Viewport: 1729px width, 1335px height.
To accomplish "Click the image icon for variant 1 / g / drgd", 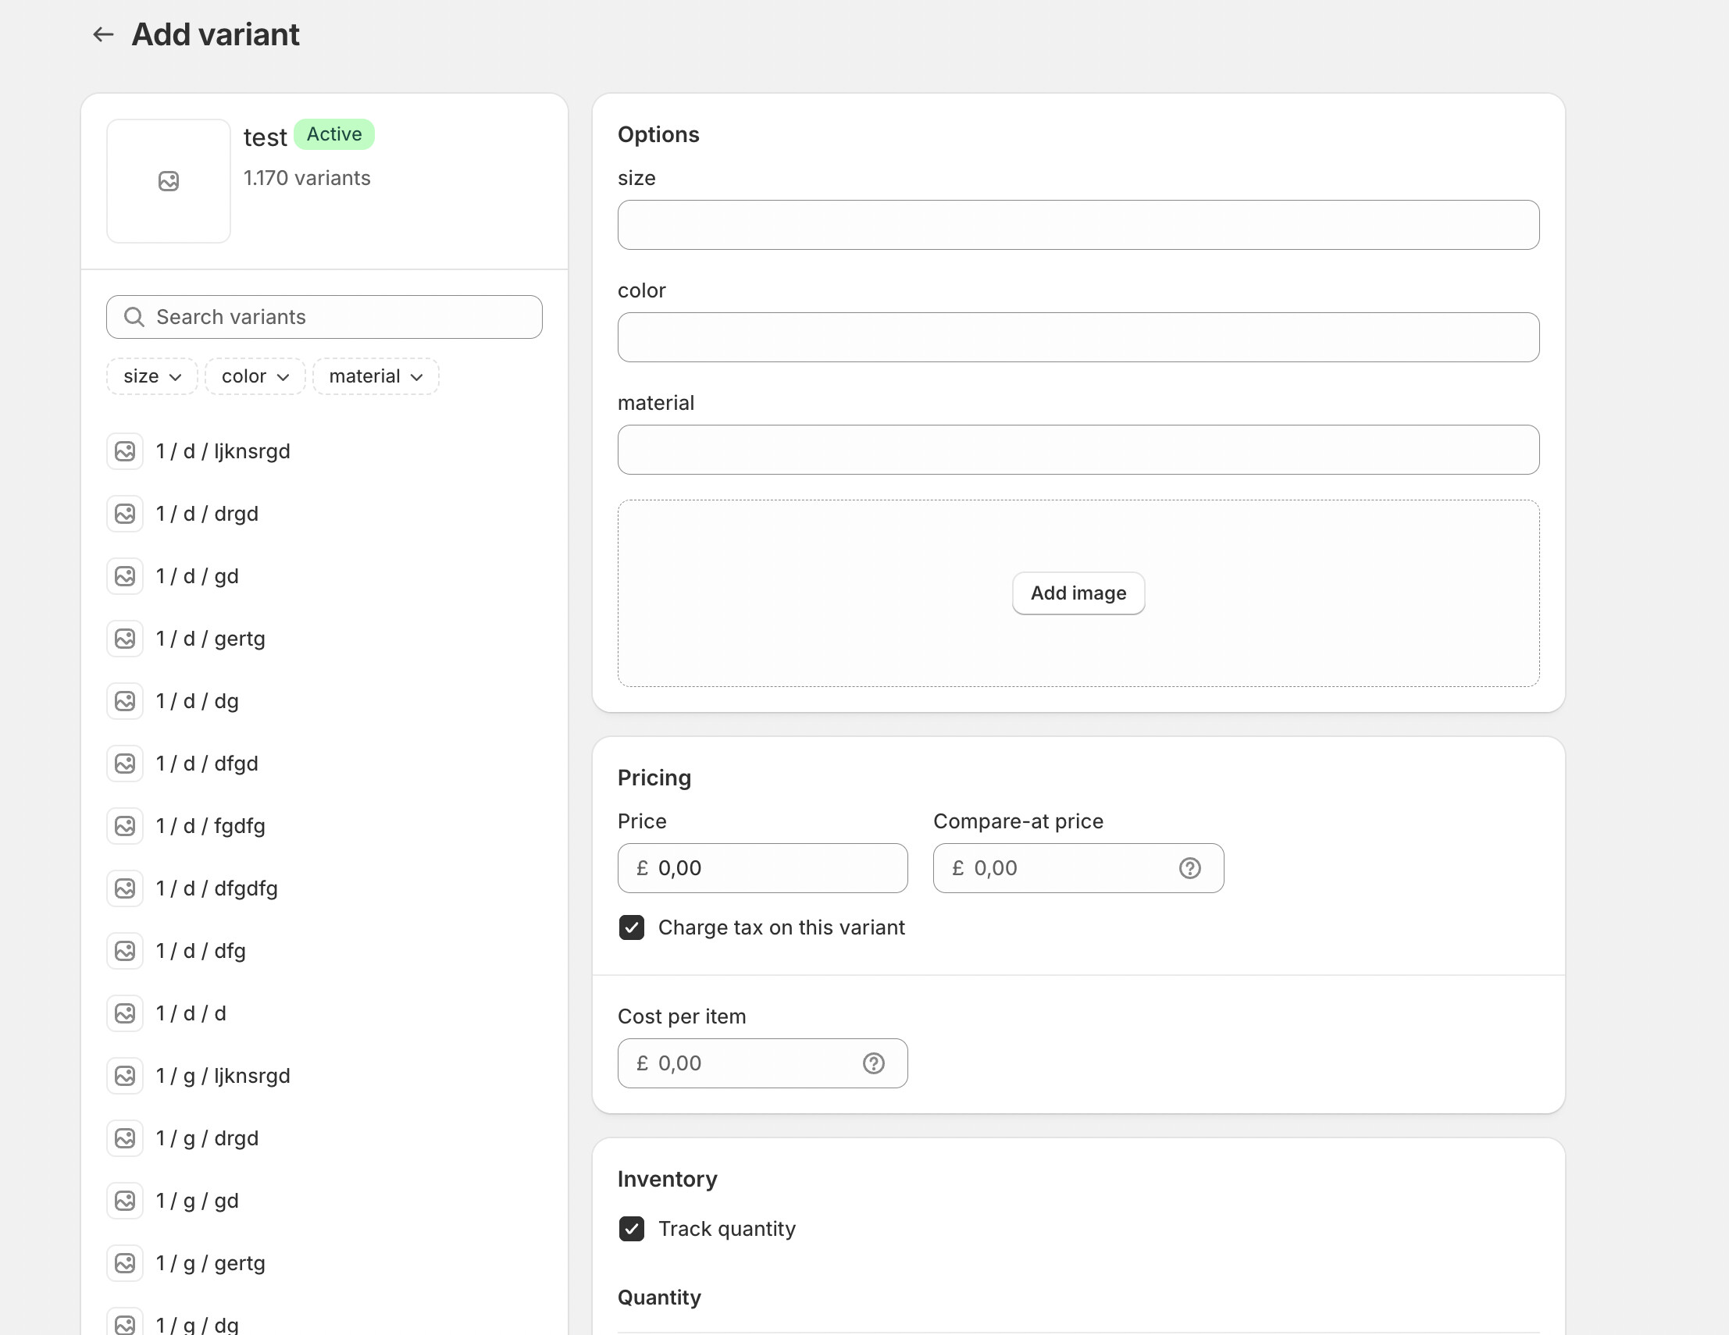I will (x=125, y=1138).
